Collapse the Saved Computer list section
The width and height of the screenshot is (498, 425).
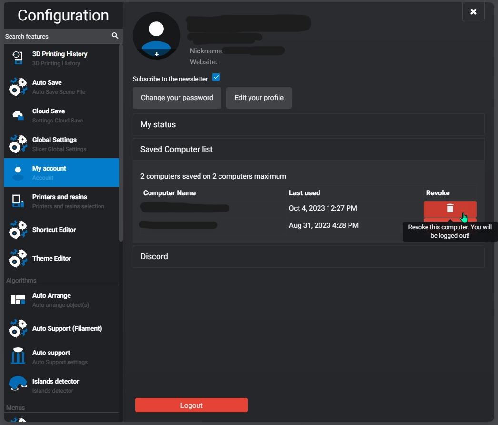point(309,149)
